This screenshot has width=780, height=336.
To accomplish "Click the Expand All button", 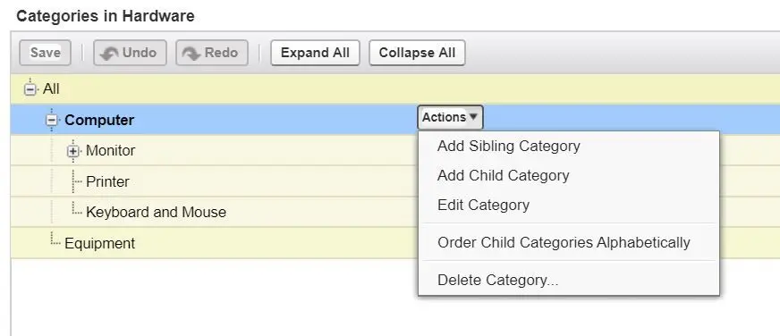I will pyautogui.click(x=315, y=53).
